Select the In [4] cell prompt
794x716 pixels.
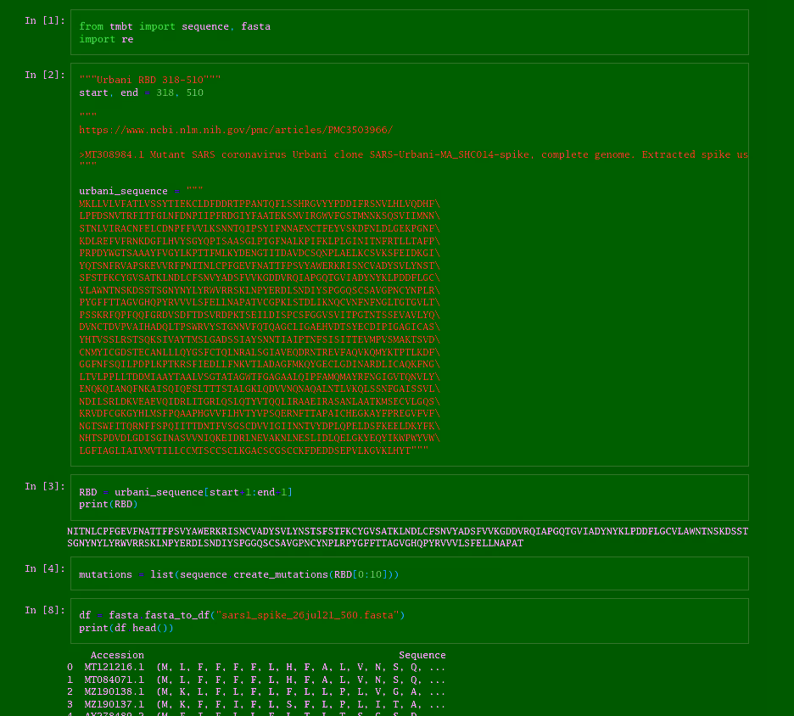coord(44,568)
